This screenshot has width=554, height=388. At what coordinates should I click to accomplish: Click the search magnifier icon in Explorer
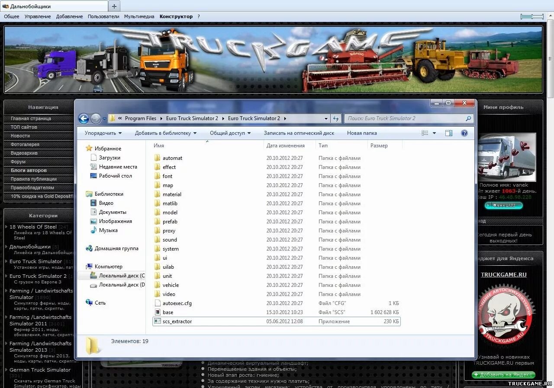point(468,118)
